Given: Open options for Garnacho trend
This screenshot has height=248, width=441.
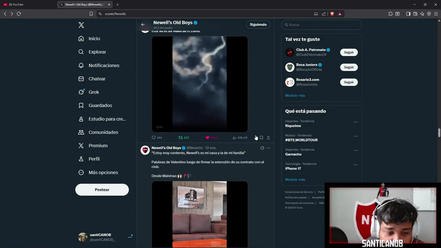Looking at the screenshot, I should [356, 150].
